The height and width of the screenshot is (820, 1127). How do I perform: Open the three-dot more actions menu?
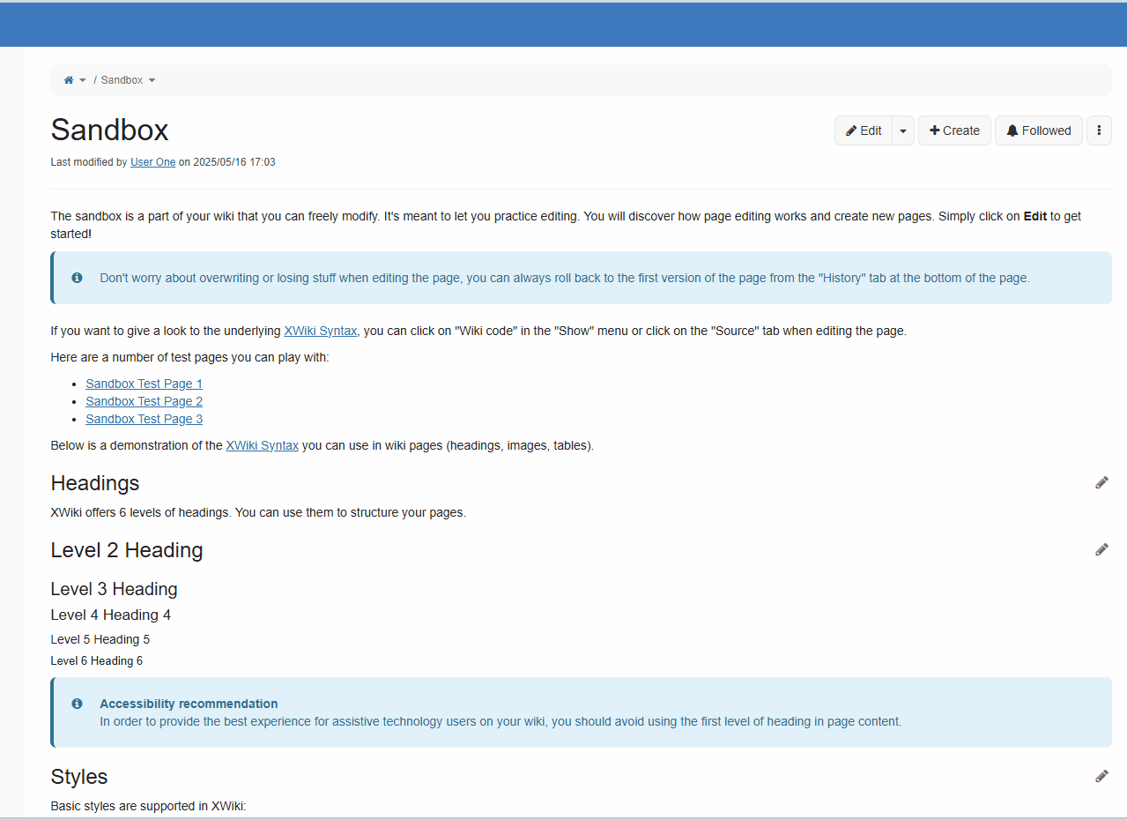coord(1099,130)
